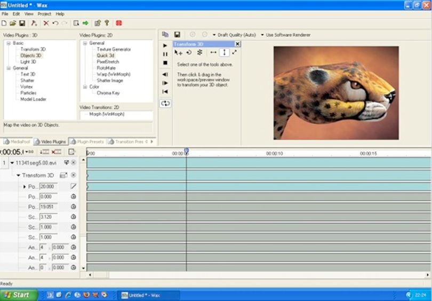Click the red X delete icon in toolbar
Screen dimensions: 432x301
coord(46,23)
